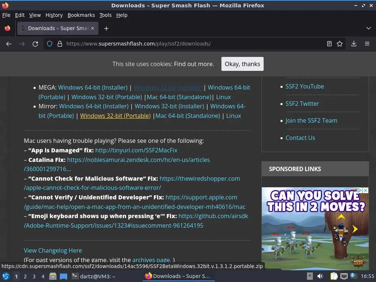The width and height of the screenshot is (376, 282).
Task: Open the clipboard manager tray icon
Action: click(334, 276)
